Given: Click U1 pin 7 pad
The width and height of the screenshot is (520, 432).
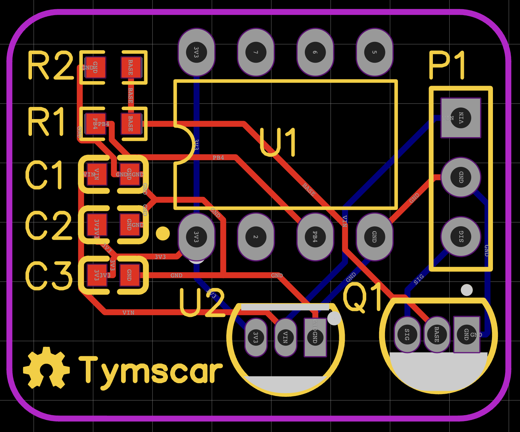Looking at the screenshot, I should pyautogui.click(x=256, y=52).
